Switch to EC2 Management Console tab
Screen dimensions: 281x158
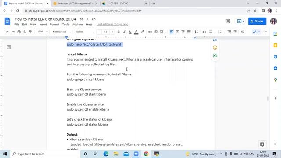tap(76, 4)
